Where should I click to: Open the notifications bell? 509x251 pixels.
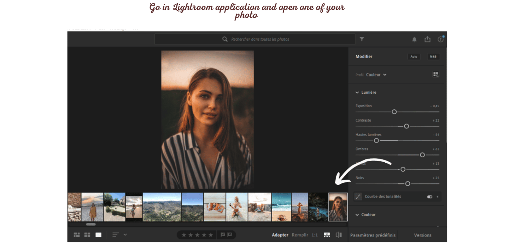pos(414,39)
